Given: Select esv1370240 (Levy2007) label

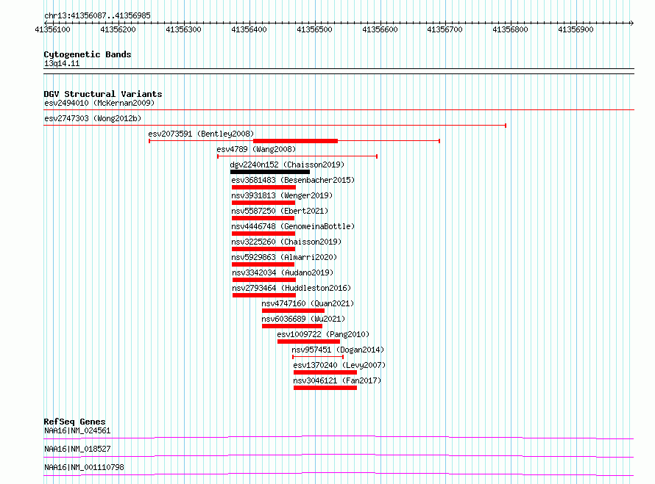Looking at the screenshot, I should tap(339, 365).
